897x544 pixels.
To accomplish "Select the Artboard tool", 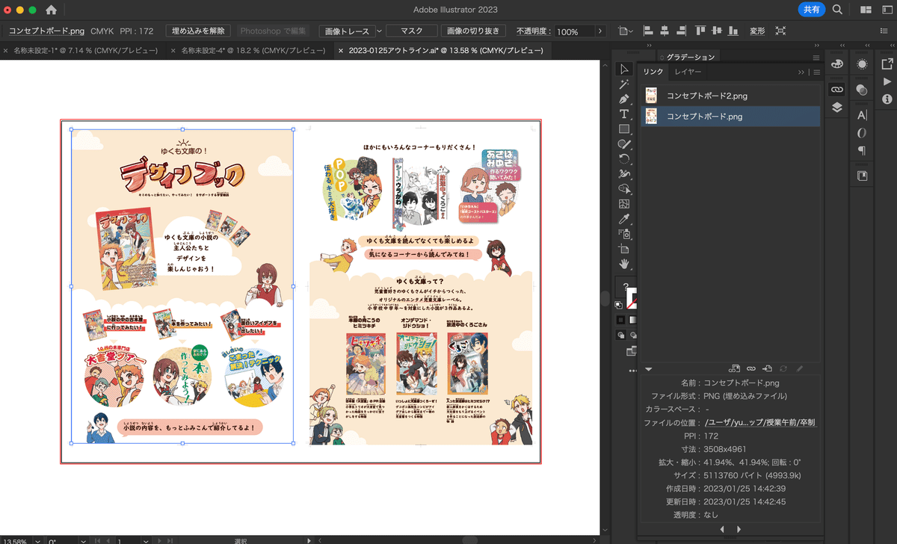I will point(624,249).
